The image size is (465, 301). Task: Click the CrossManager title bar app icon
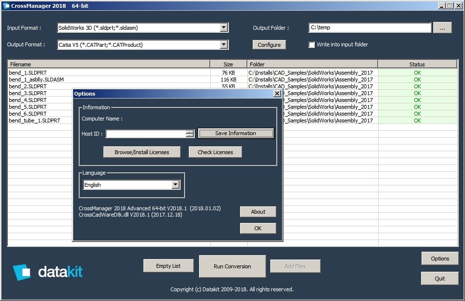[6, 6]
